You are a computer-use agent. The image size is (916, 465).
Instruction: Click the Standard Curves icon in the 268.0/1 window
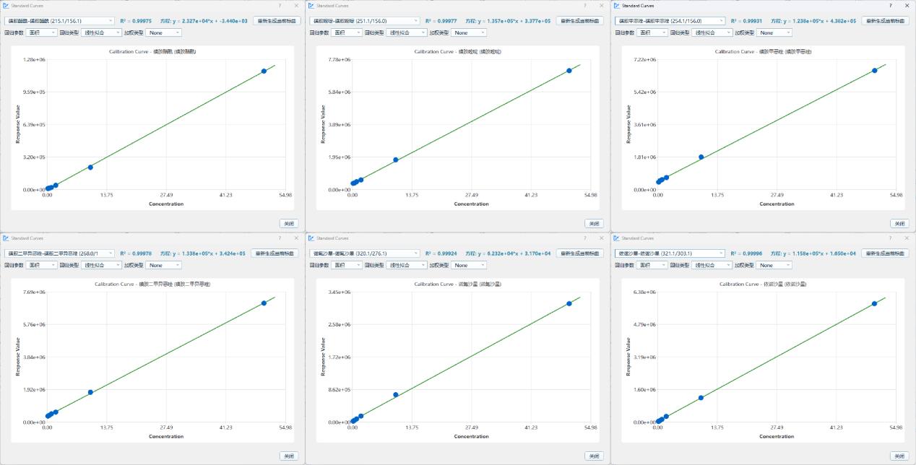(x=7, y=238)
